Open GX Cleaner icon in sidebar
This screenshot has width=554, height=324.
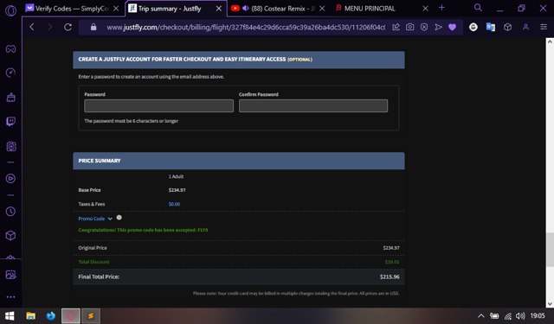(10, 98)
